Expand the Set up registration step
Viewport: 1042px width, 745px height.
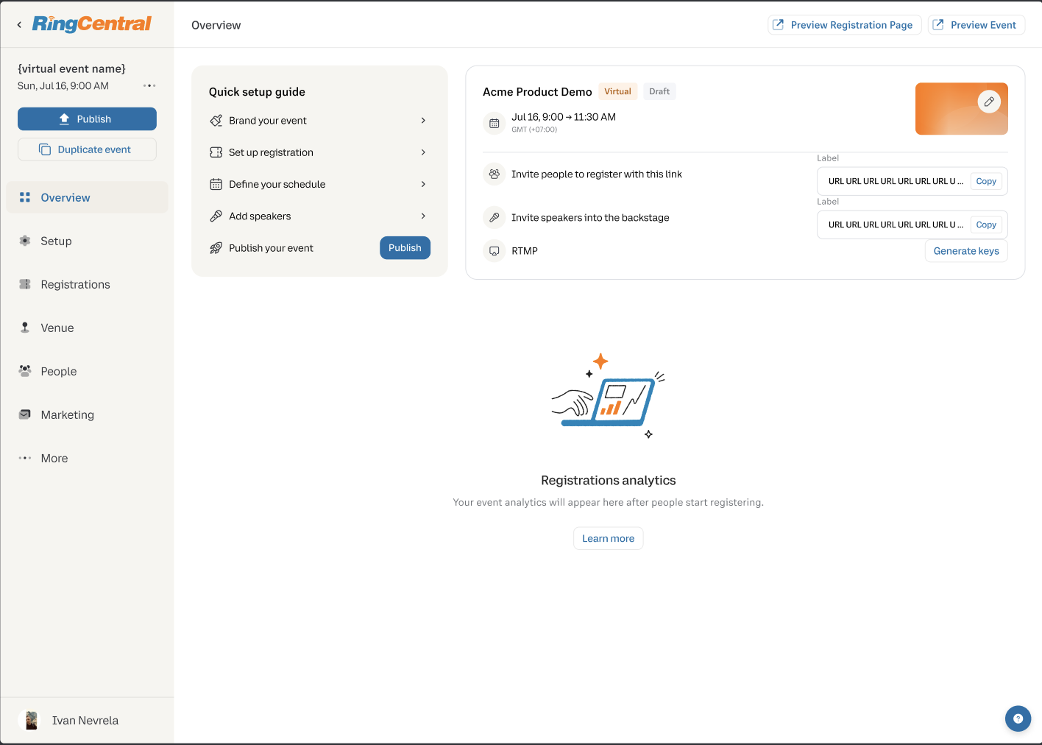(319, 152)
